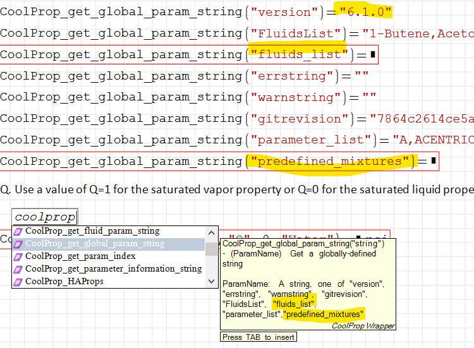Screen dimensions: 474x348
Task: Click the "gitrevision" string argument
Action: (x=300, y=119)
